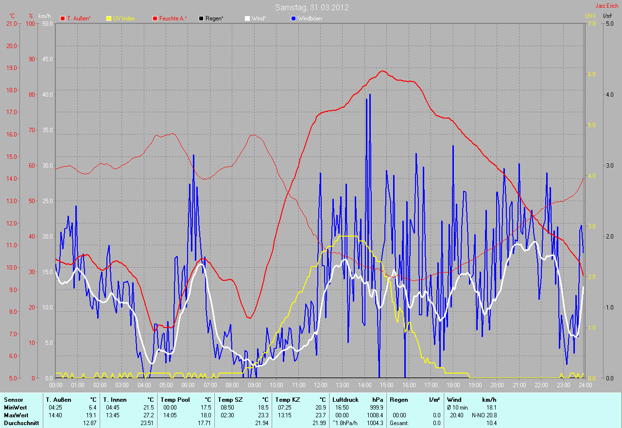The image size is (622, 428).
Task: Select the 'Wind*' legend label
Action: 259,18
